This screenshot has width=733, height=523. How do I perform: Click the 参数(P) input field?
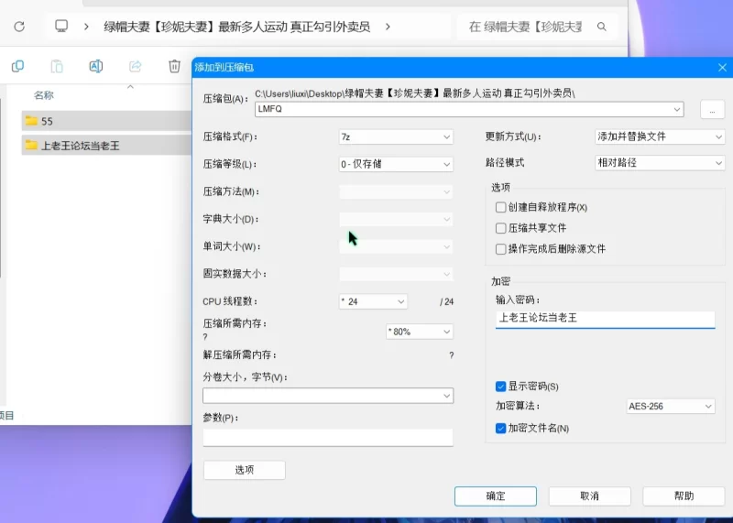click(328, 438)
